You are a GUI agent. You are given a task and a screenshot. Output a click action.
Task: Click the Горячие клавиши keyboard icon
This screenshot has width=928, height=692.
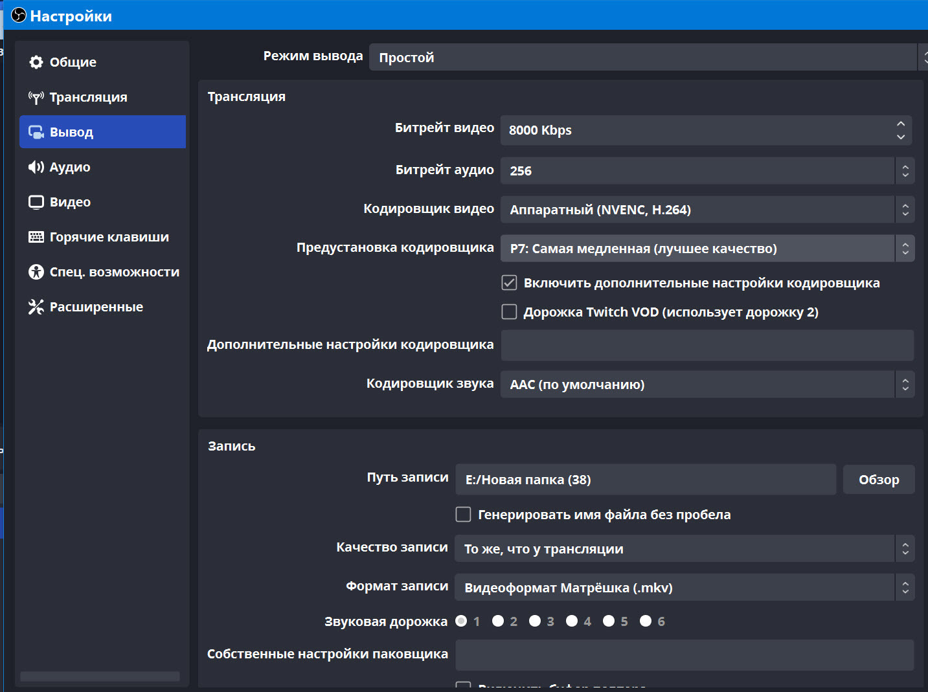click(36, 237)
